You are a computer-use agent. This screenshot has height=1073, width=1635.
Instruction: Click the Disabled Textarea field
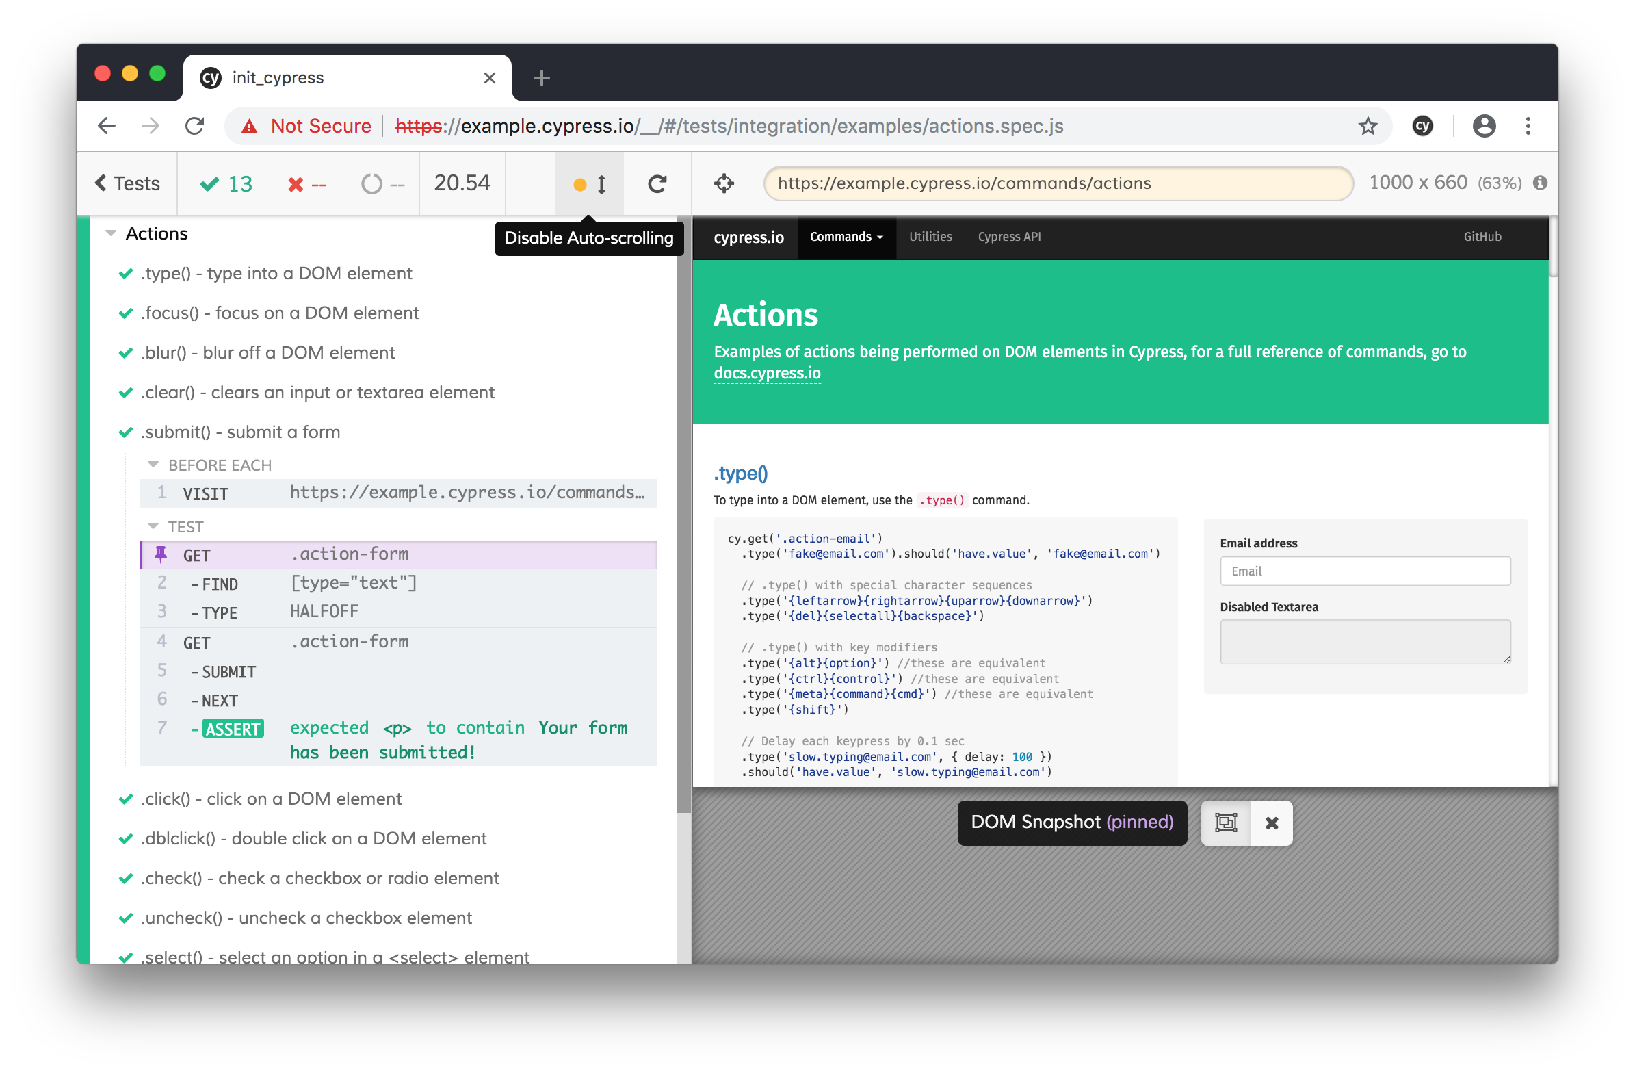tap(1365, 643)
